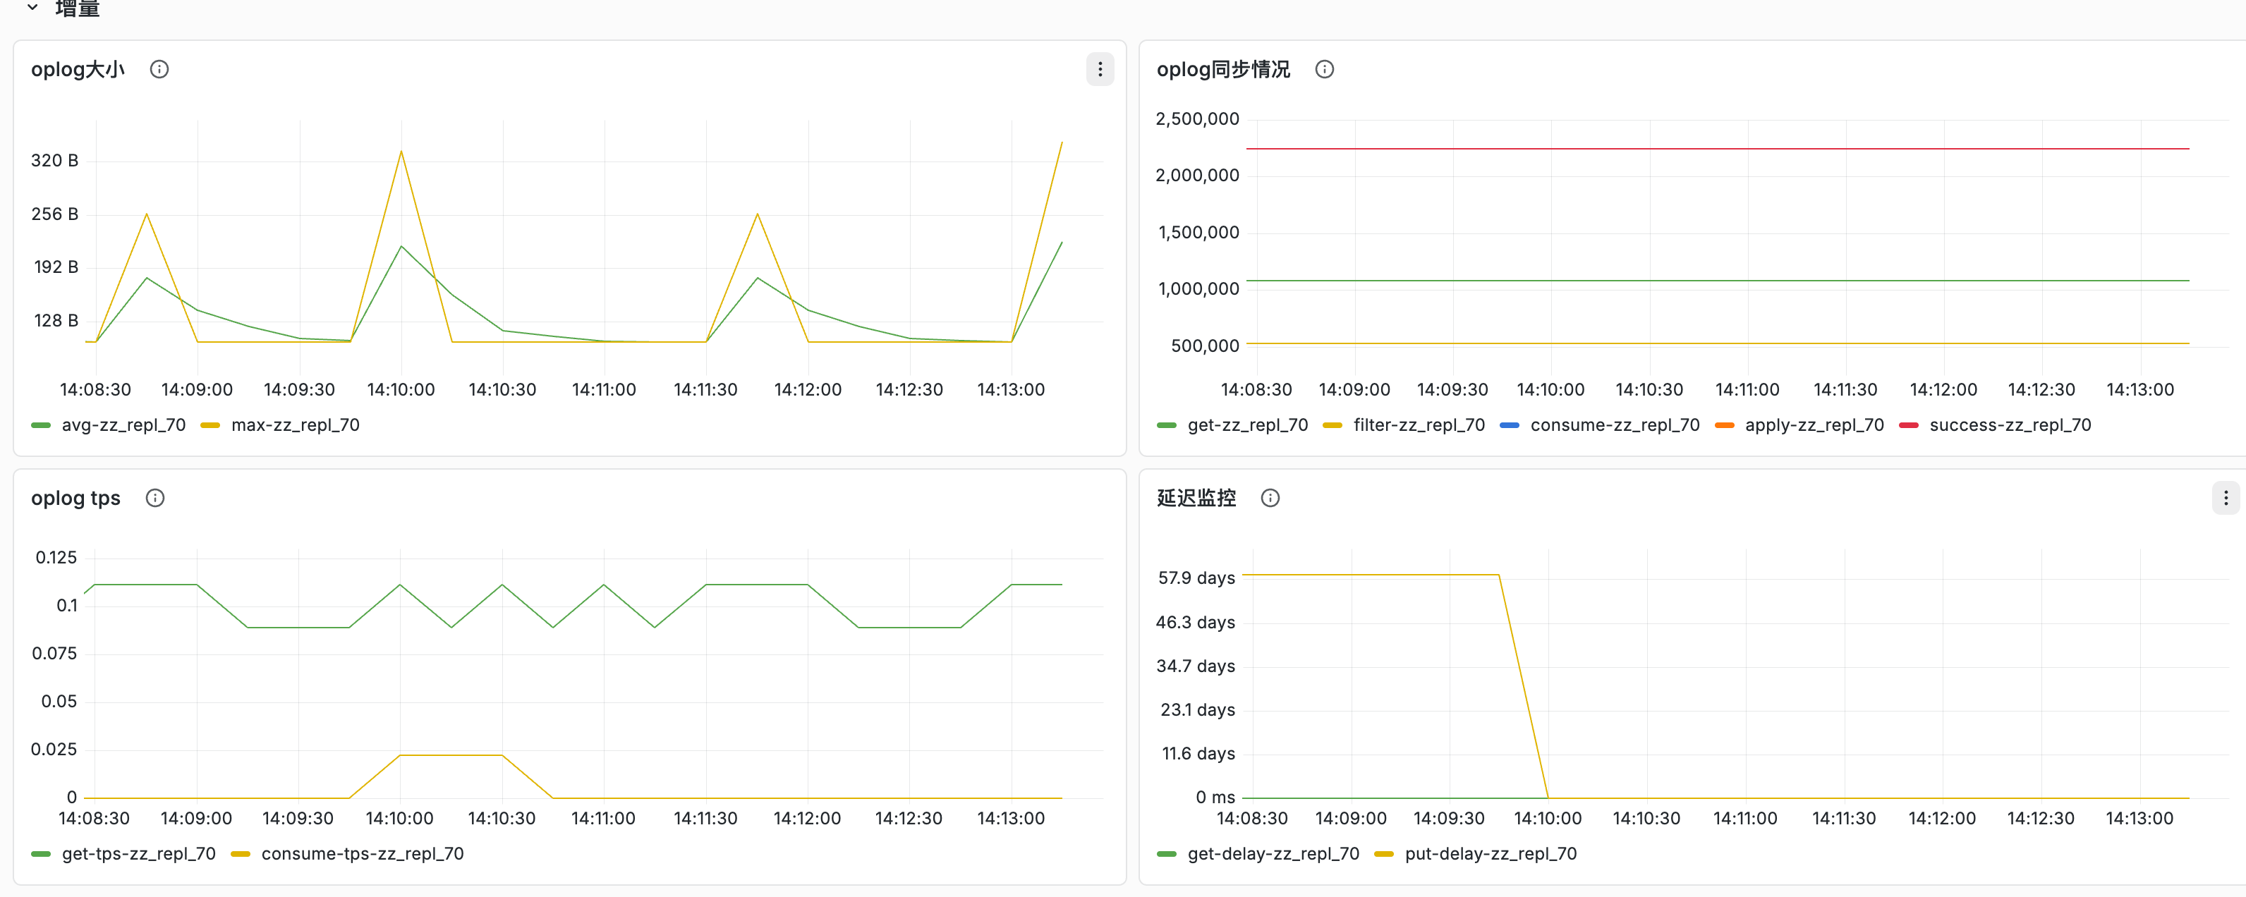This screenshot has width=2246, height=897.
Task: Click green color swatch of avg-zz_repl_70
Action: point(41,425)
